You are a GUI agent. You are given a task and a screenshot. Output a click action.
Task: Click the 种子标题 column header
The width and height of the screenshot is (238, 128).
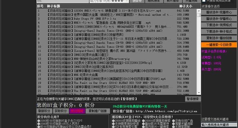click(54, 6)
